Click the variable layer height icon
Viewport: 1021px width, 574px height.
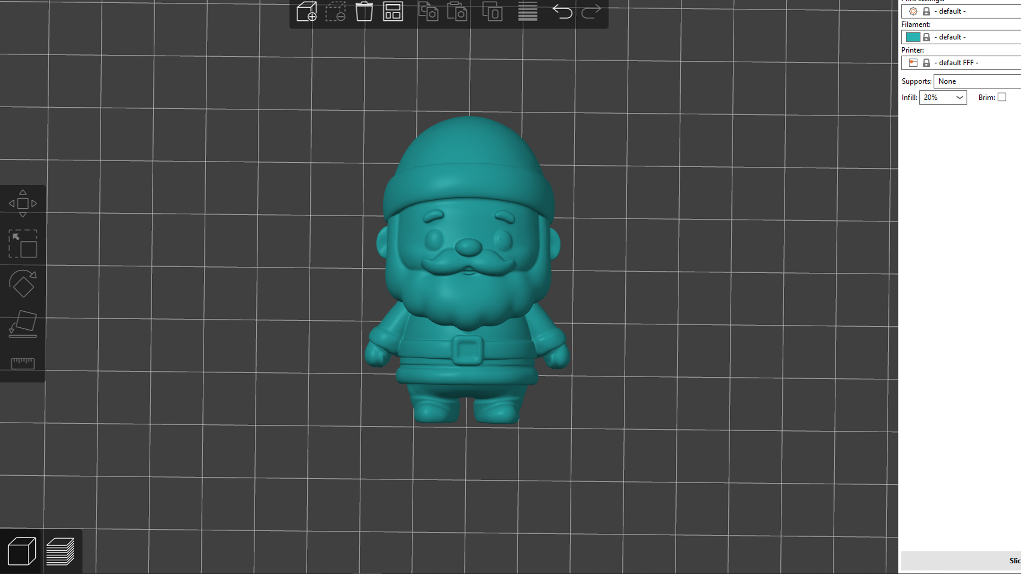pos(528,11)
